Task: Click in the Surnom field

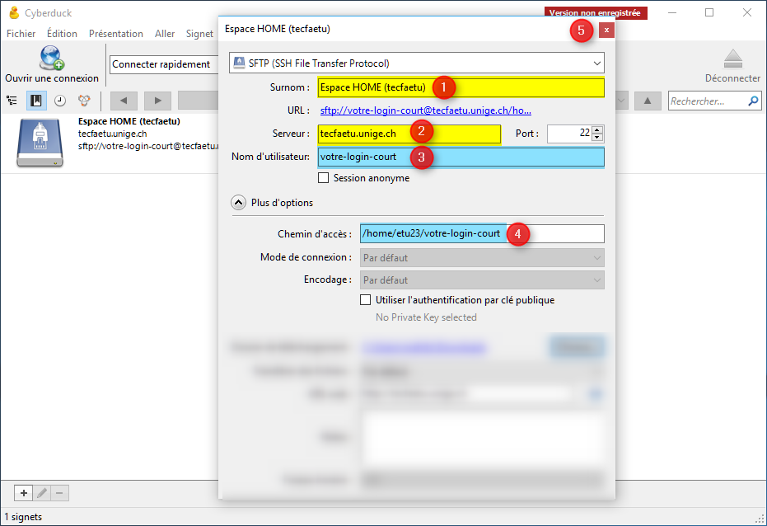Action: [x=461, y=87]
